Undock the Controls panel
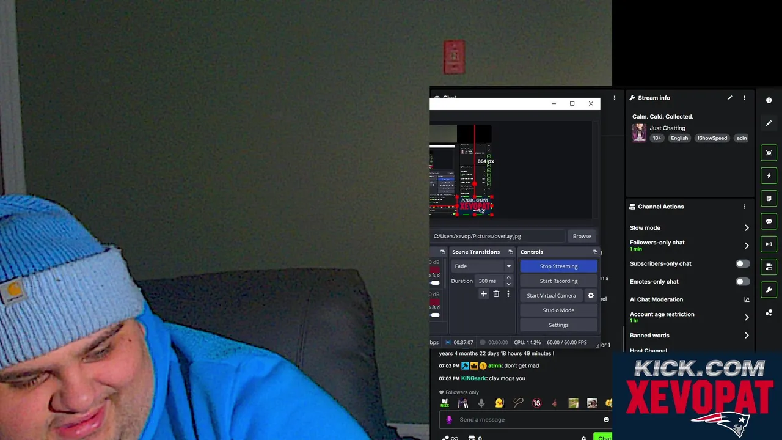Image resolution: width=782 pixels, height=440 pixels. coord(595,252)
